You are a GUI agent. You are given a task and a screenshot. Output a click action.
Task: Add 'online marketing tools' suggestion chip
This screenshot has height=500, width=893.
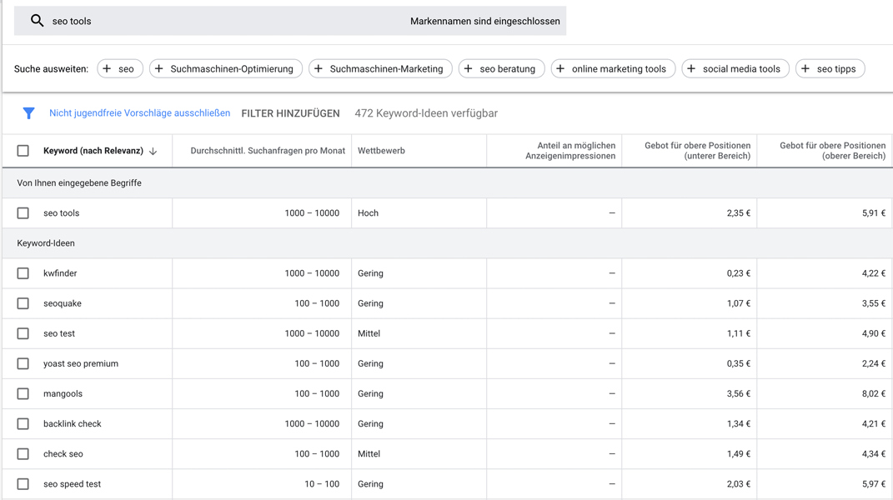pos(613,69)
